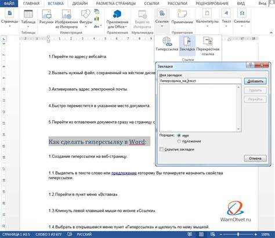
Task: Select the 'имя' sort order radio button
Action: [179, 135]
